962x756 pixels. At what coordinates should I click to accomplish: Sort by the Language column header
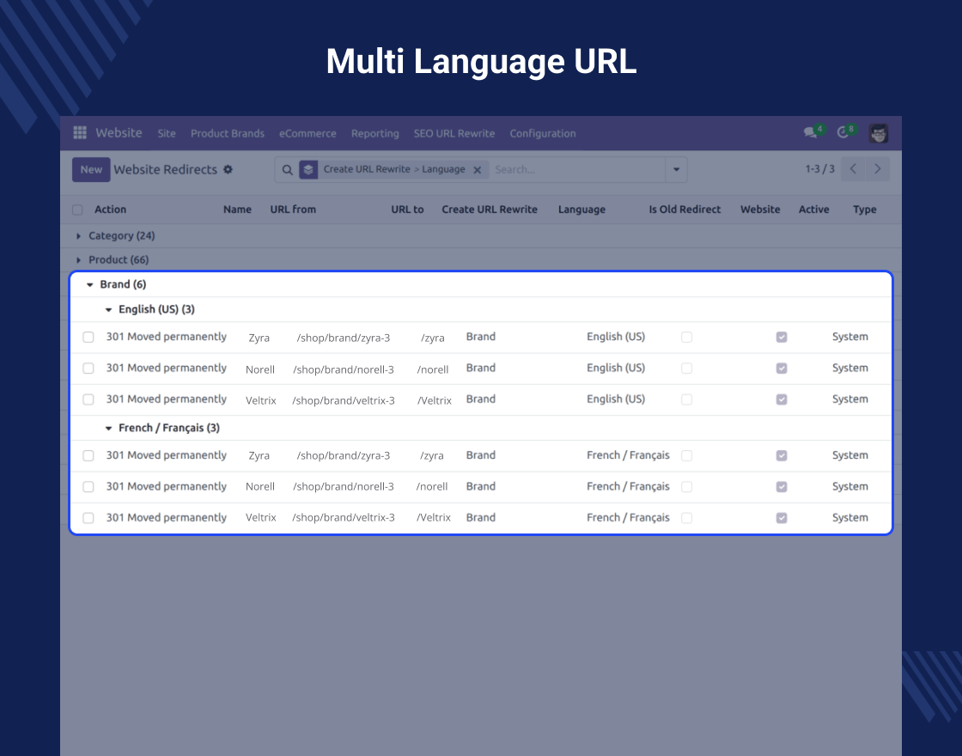click(581, 210)
